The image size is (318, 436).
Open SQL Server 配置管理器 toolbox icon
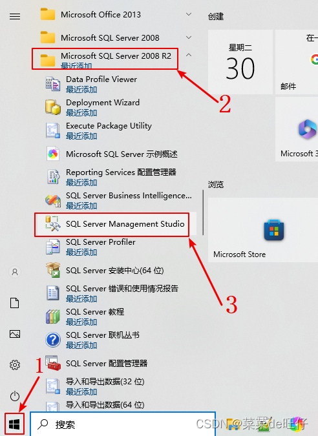pyautogui.click(x=53, y=363)
